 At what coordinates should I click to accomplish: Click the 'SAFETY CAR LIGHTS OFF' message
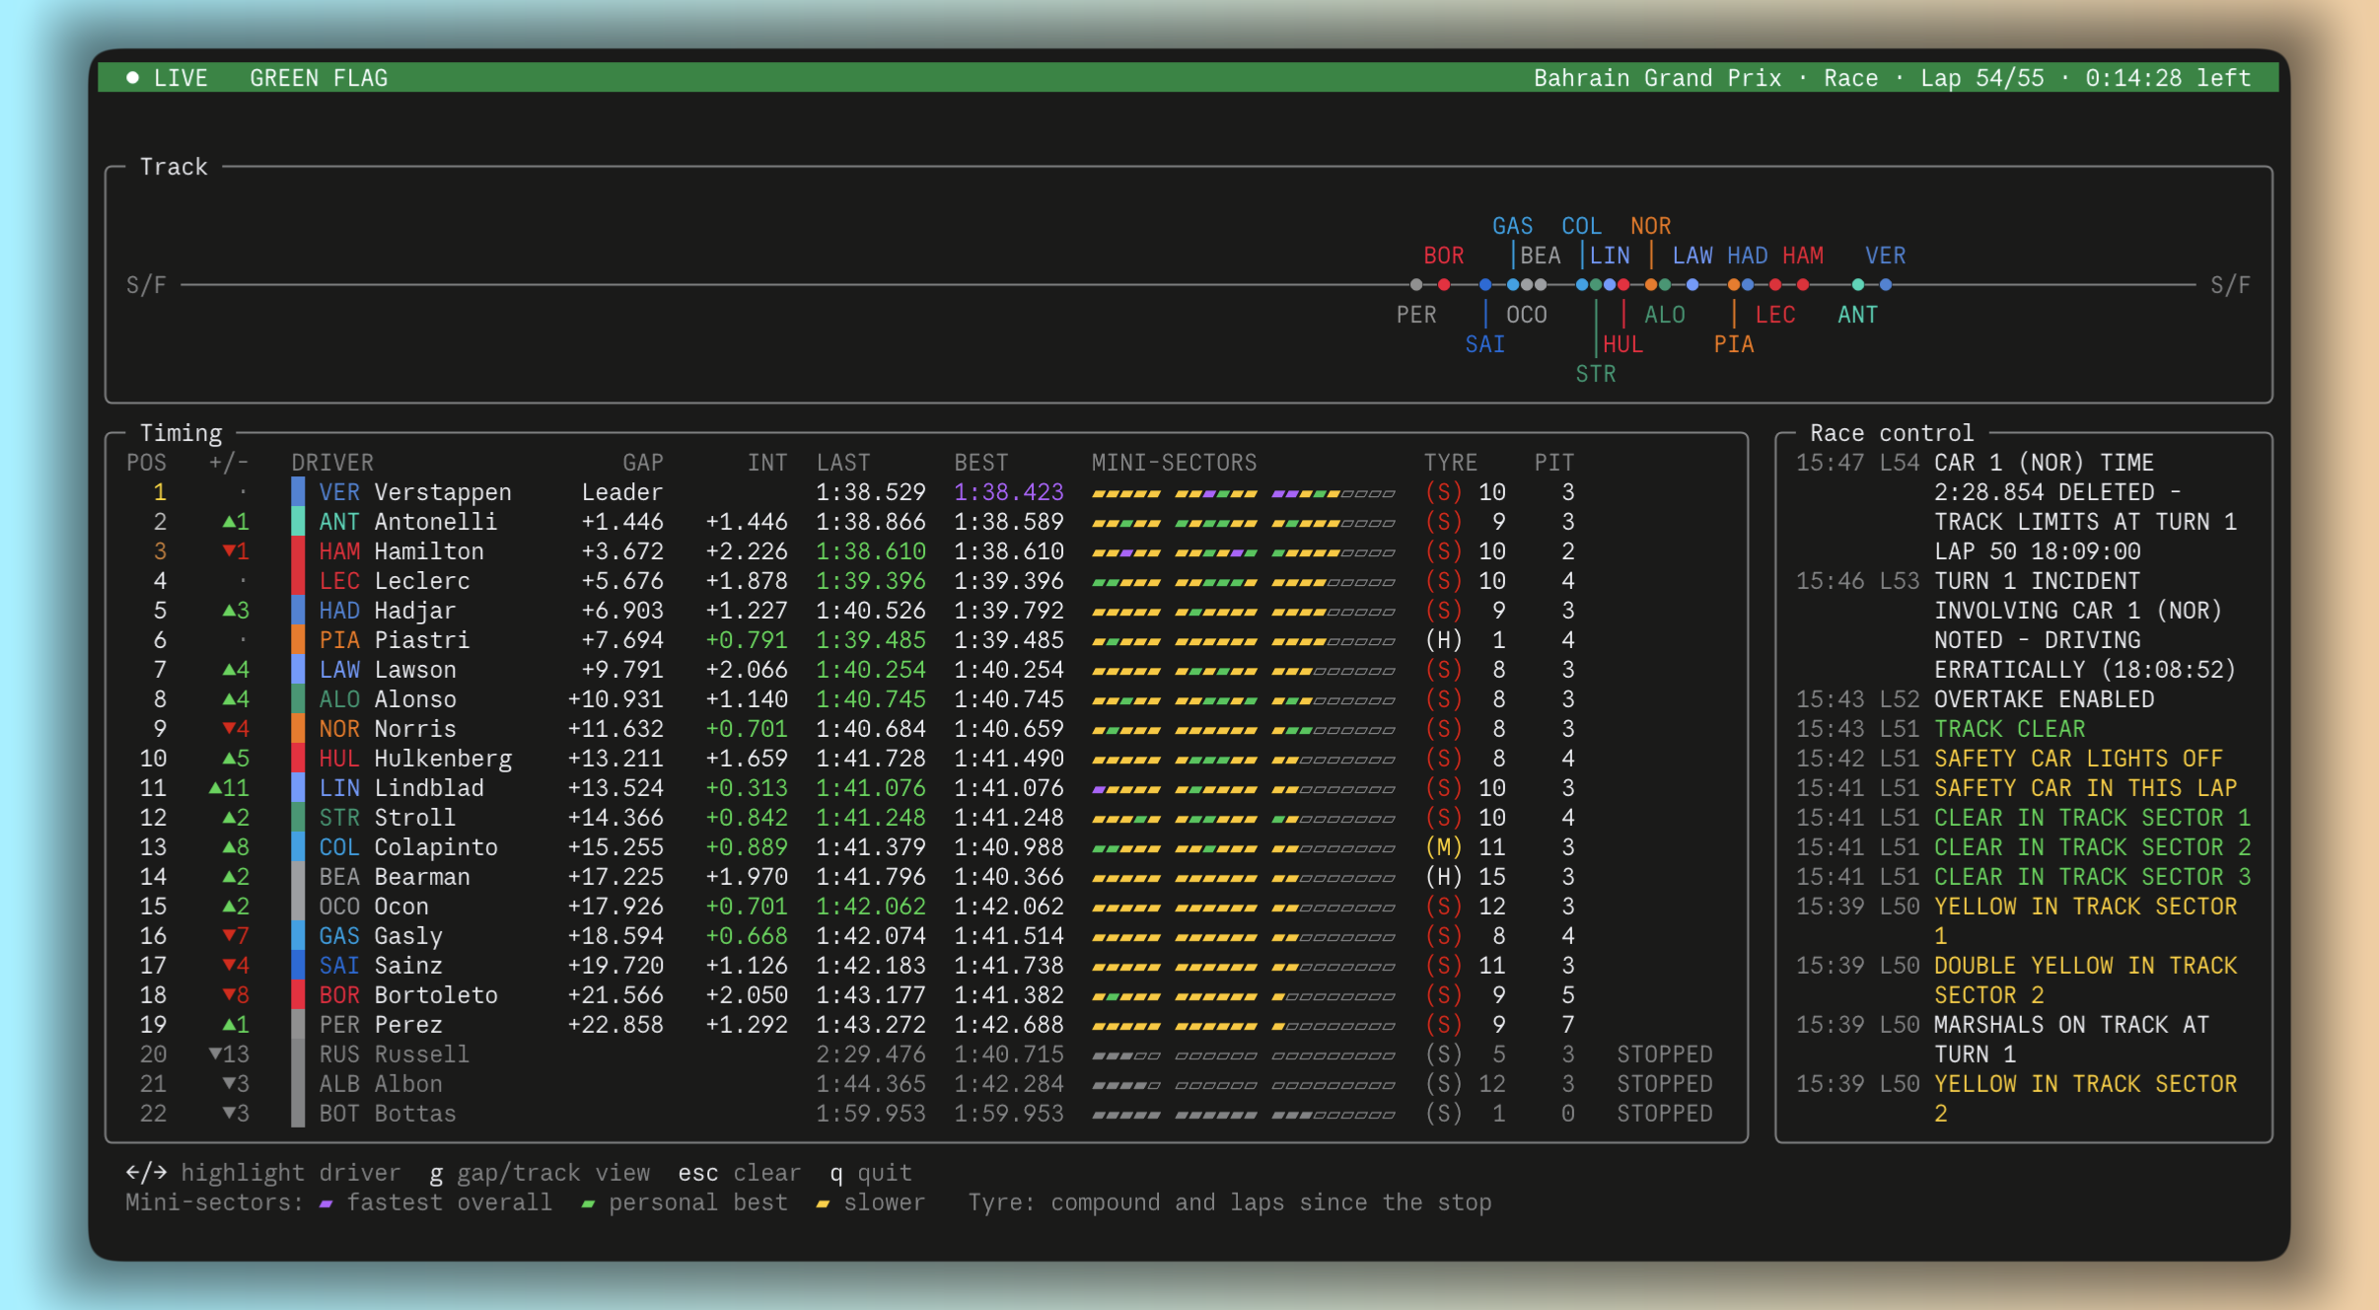tap(2078, 759)
